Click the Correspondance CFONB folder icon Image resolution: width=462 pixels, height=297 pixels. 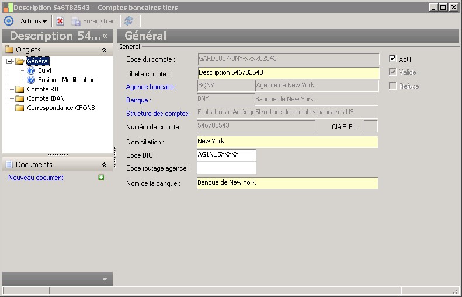point(19,108)
